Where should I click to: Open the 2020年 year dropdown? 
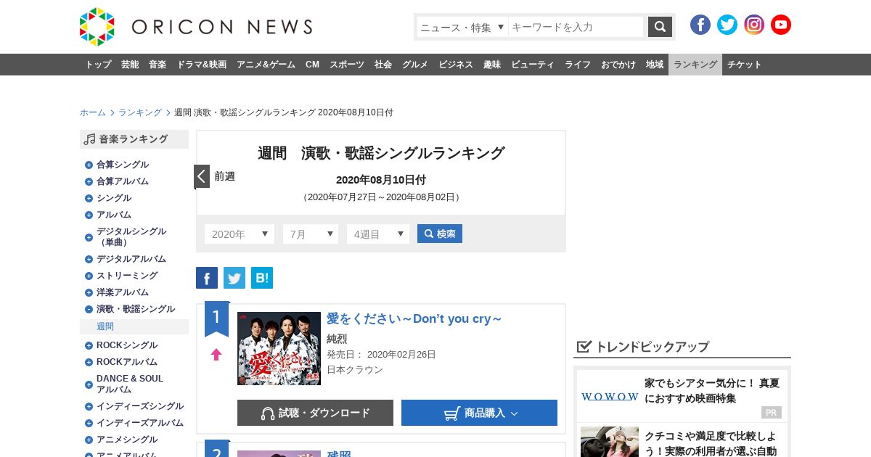tap(240, 234)
